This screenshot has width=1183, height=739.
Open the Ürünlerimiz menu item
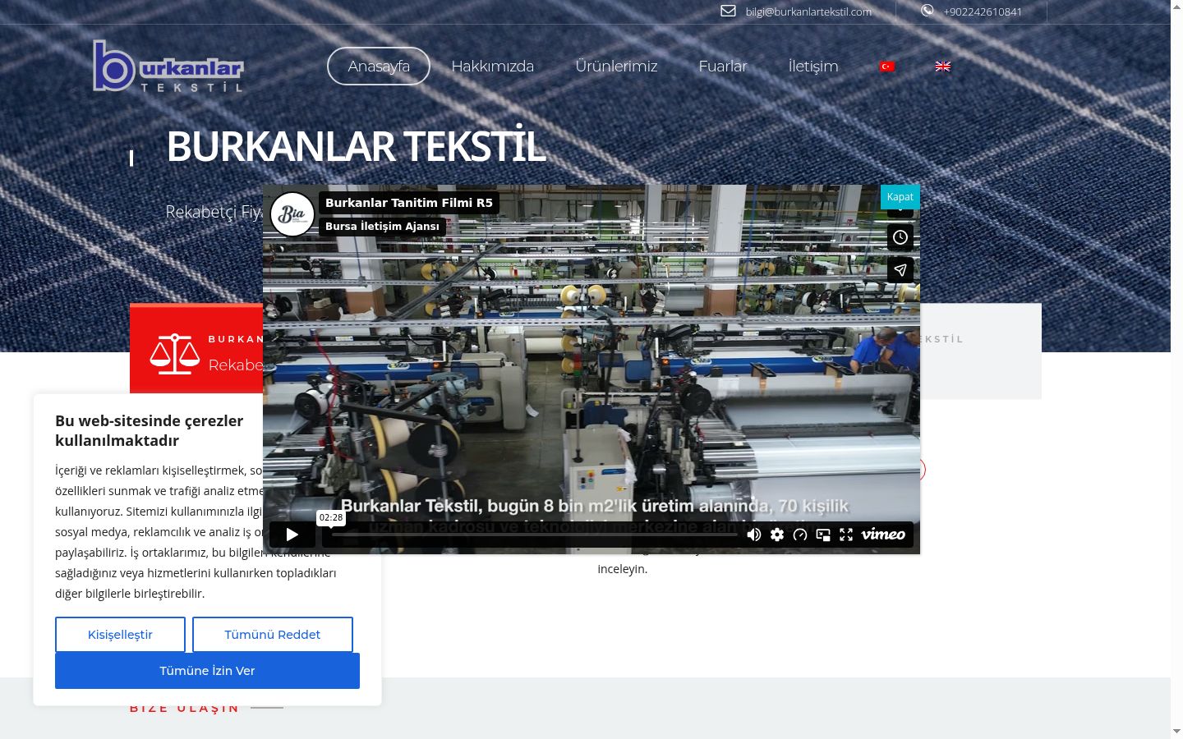click(x=616, y=67)
